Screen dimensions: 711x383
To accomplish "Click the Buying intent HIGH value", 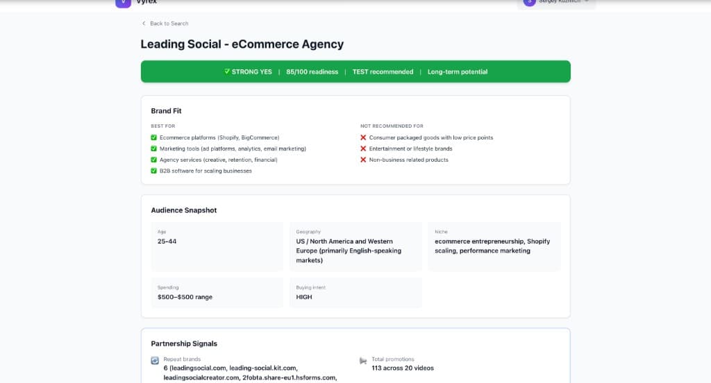I will point(304,297).
